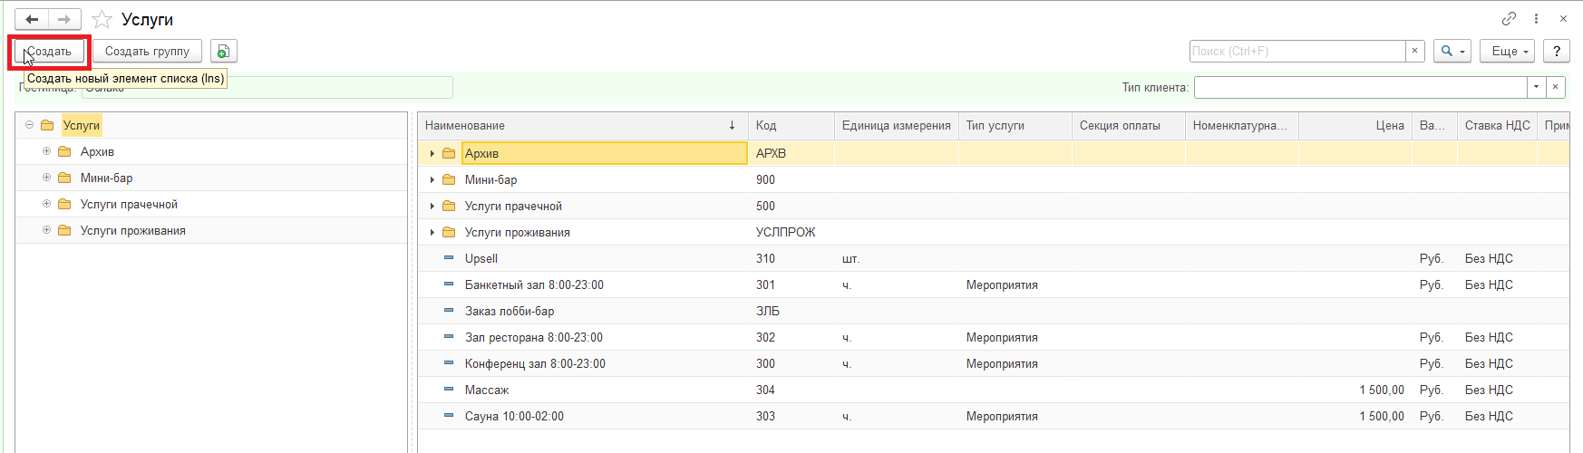Select Услуги проживания in the left tree

tap(133, 231)
